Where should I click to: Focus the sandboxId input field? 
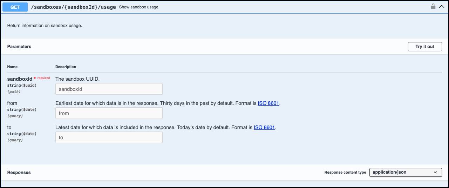point(109,89)
